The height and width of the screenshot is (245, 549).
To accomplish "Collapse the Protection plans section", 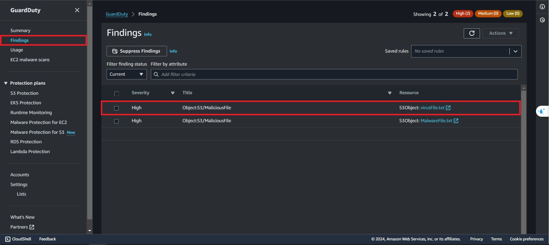I will click(x=6, y=83).
